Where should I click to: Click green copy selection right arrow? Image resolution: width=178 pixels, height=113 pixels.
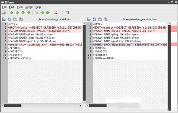[x=48, y=13]
